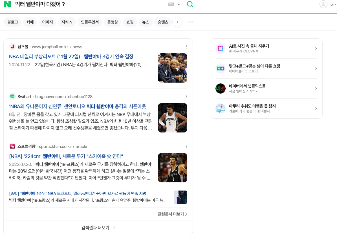Click the 2024.11.22. date of 점프볼 article
Viewport: 337px width, 241px height.
pos(20,65)
